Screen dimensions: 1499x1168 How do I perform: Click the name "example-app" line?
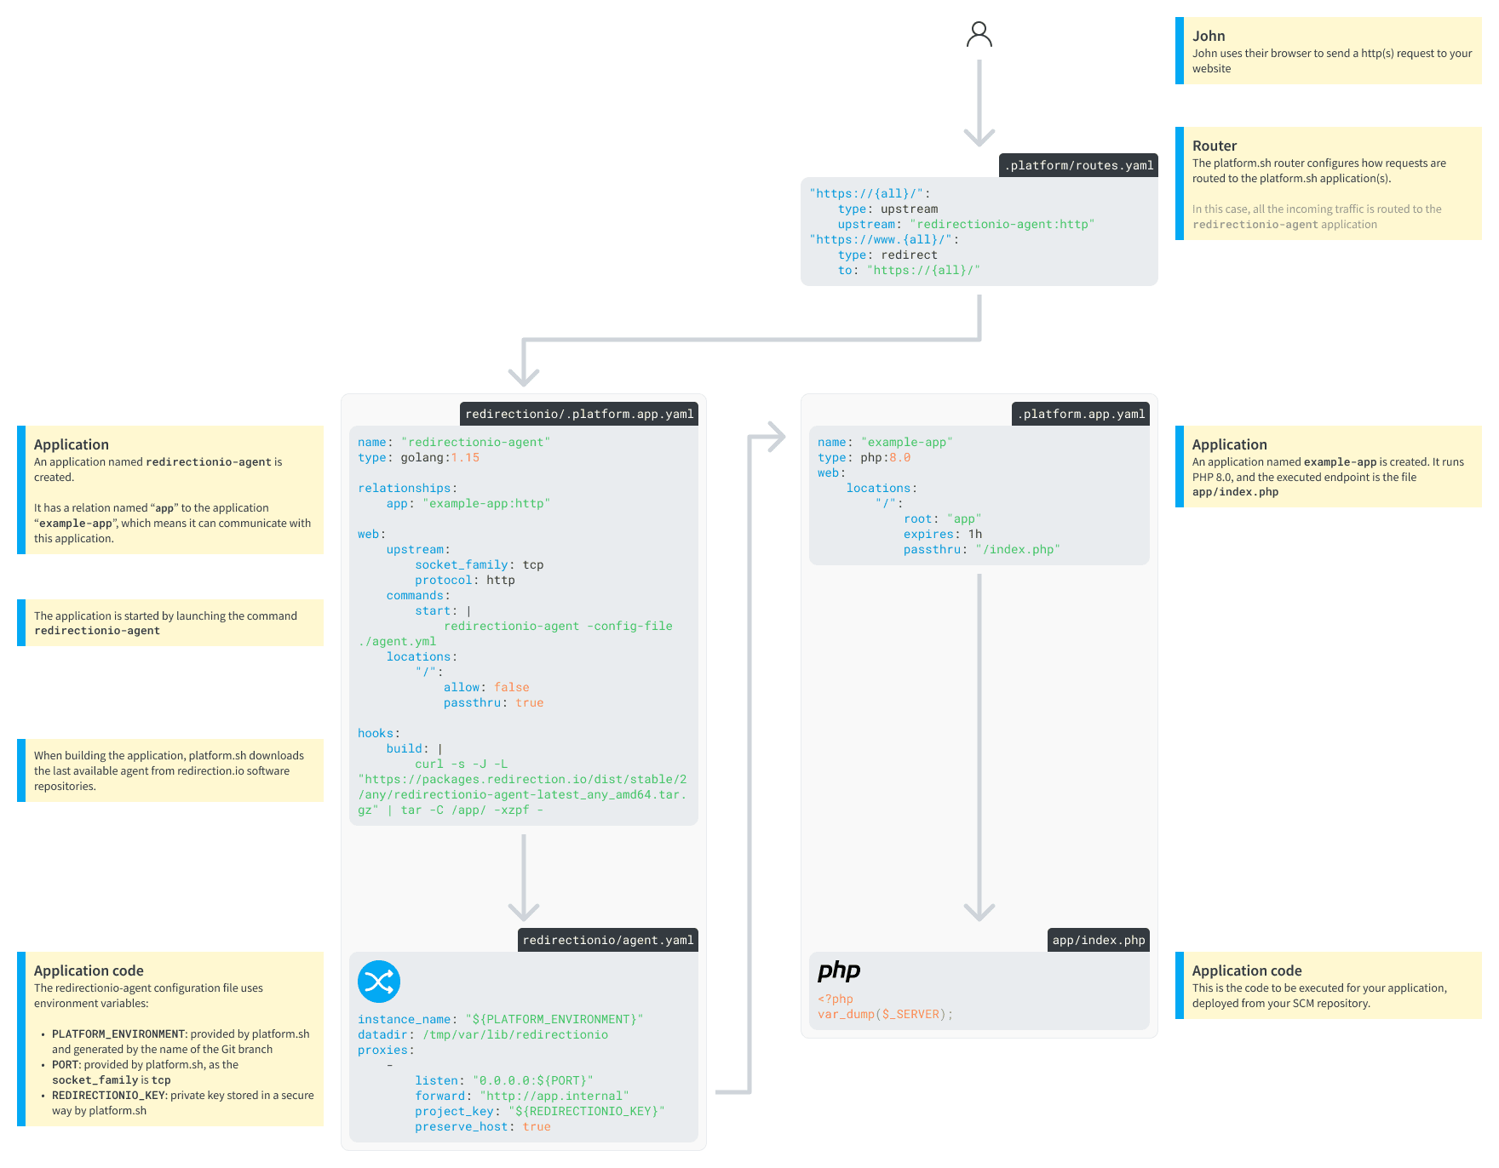pyautogui.click(x=885, y=442)
